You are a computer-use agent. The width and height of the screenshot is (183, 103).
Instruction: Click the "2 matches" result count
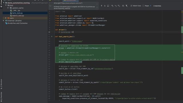157,6
